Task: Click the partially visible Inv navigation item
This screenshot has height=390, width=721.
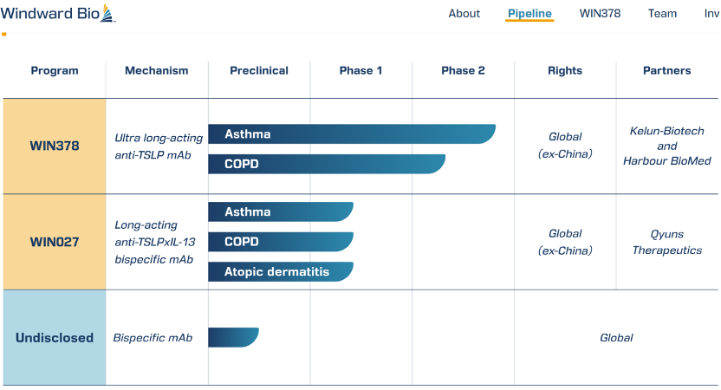Action: [x=711, y=14]
